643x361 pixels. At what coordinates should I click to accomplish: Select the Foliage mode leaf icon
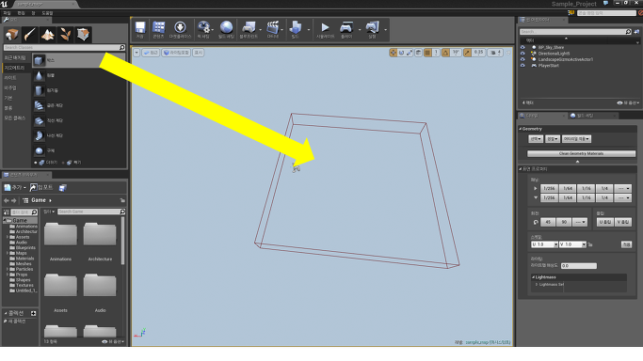[x=65, y=35]
